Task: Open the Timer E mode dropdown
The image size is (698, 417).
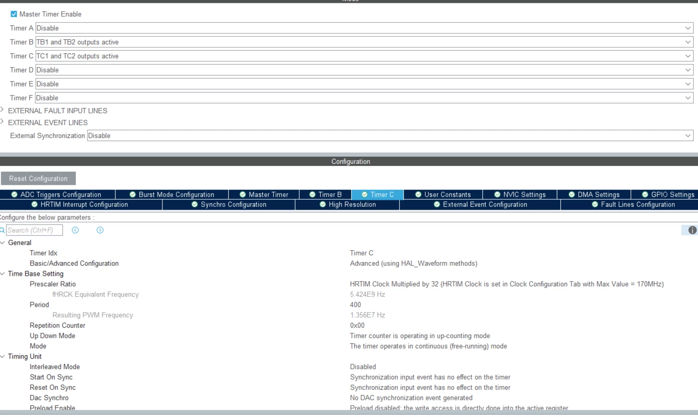Action: point(364,84)
